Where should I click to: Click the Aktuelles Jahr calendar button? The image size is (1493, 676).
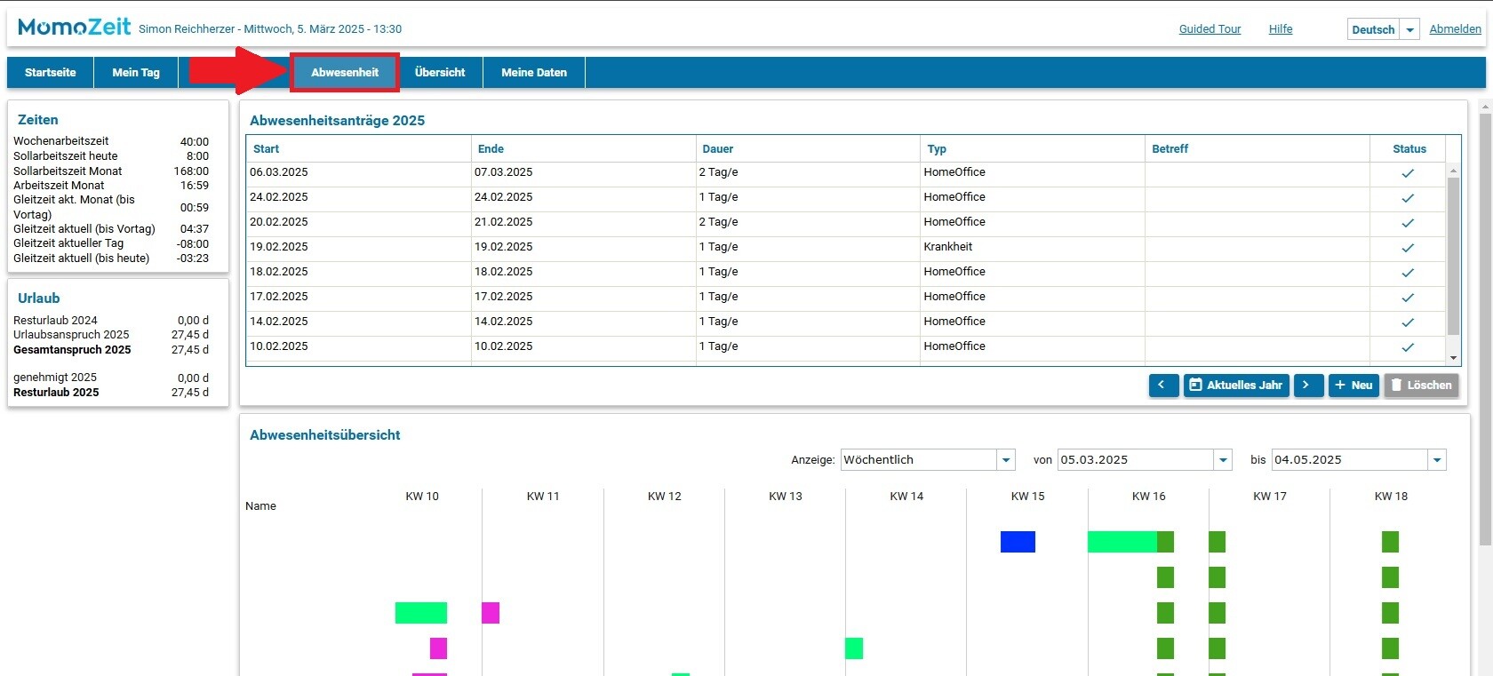(1235, 385)
